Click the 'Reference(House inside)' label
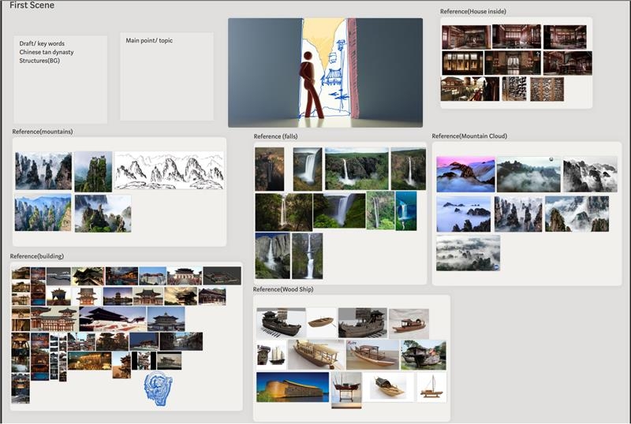The image size is (631, 424). point(472,11)
